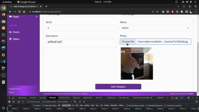Click the Naim developer link
The height and width of the screenshot is (112, 199).
click(x=191, y=94)
